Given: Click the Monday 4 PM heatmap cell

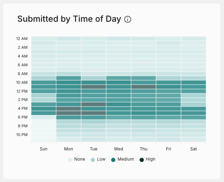Looking at the screenshot, I should pyautogui.click(x=69, y=109).
